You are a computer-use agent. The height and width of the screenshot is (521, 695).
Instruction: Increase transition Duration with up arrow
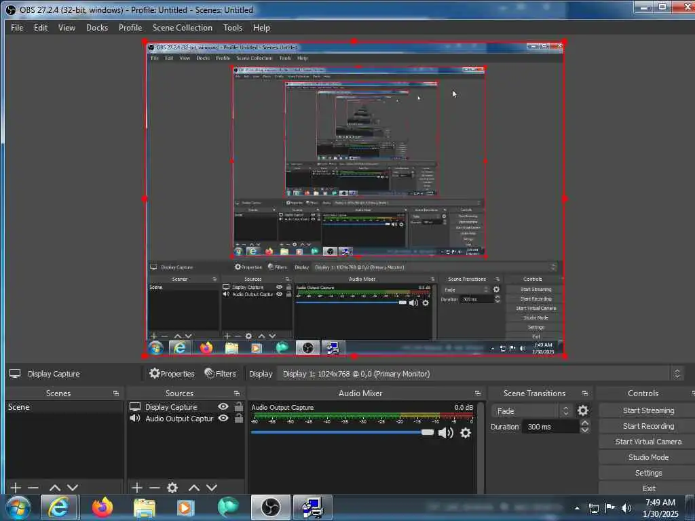(584, 423)
